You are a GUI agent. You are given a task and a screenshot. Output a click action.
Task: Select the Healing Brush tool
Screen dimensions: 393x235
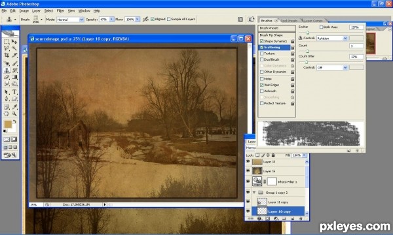(x=7, y=63)
